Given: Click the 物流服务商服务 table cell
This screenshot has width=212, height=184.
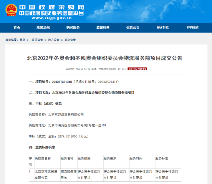Looking at the screenshot, I should coord(69,175).
